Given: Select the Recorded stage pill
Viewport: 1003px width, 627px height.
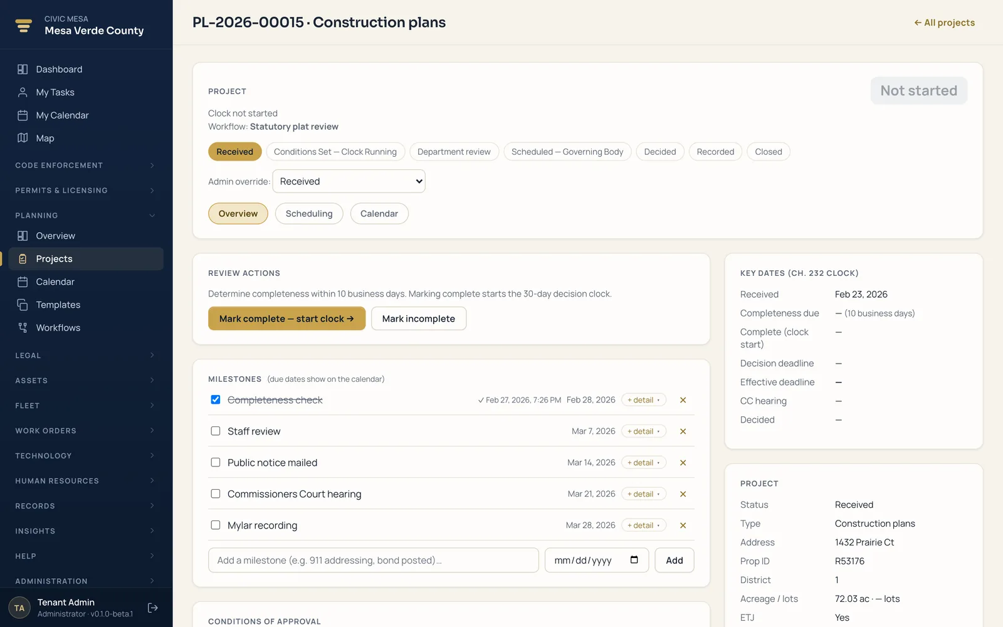Looking at the screenshot, I should coord(715,152).
